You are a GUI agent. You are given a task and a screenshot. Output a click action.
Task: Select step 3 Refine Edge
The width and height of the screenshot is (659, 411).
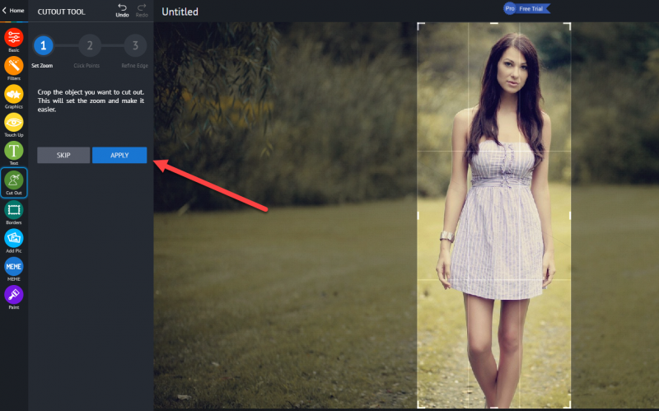(135, 45)
